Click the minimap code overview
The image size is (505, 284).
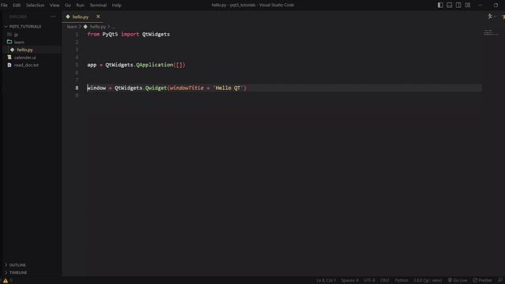point(491,32)
